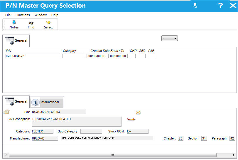Open the Functions menu
Screen dimensions: 238x160
(23, 15)
